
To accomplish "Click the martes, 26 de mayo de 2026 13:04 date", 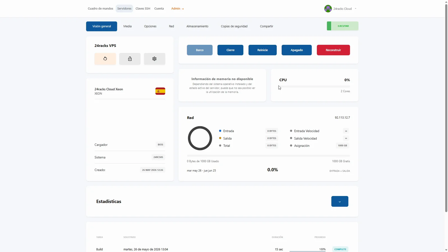I will coord(146,249).
